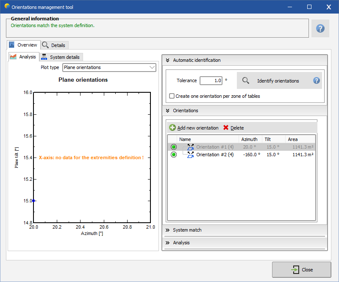Click the Analysis tab graph icon
339x282 pixels.
[13, 57]
